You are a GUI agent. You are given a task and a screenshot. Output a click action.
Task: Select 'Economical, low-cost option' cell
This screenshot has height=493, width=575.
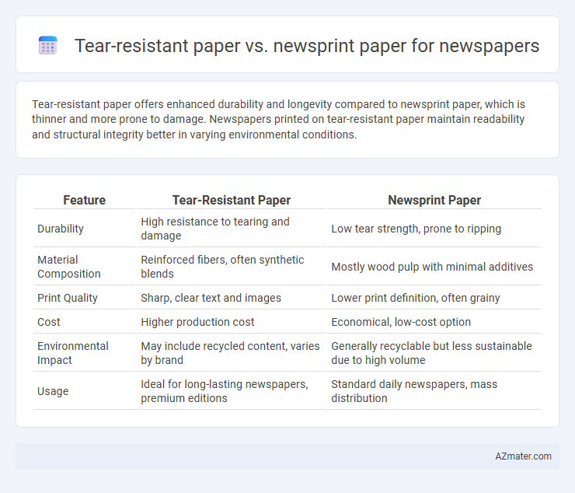coord(434,322)
